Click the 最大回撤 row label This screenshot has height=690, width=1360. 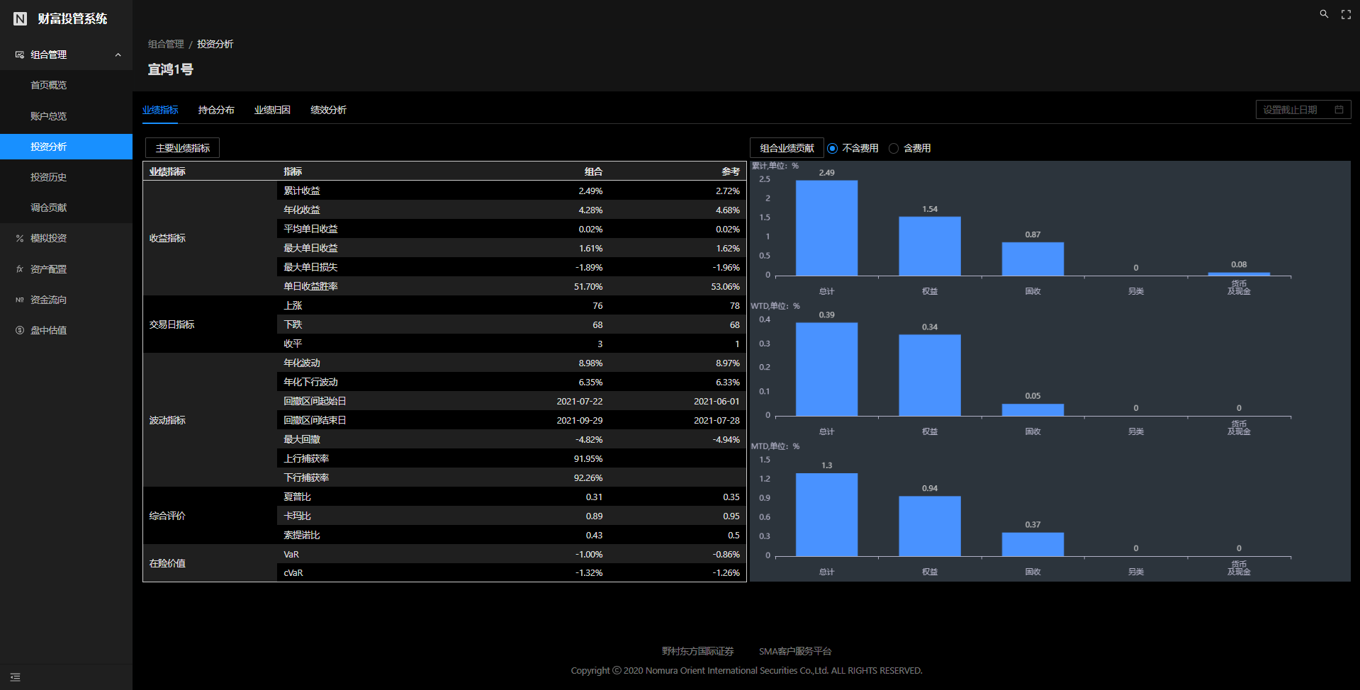click(302, 439)
